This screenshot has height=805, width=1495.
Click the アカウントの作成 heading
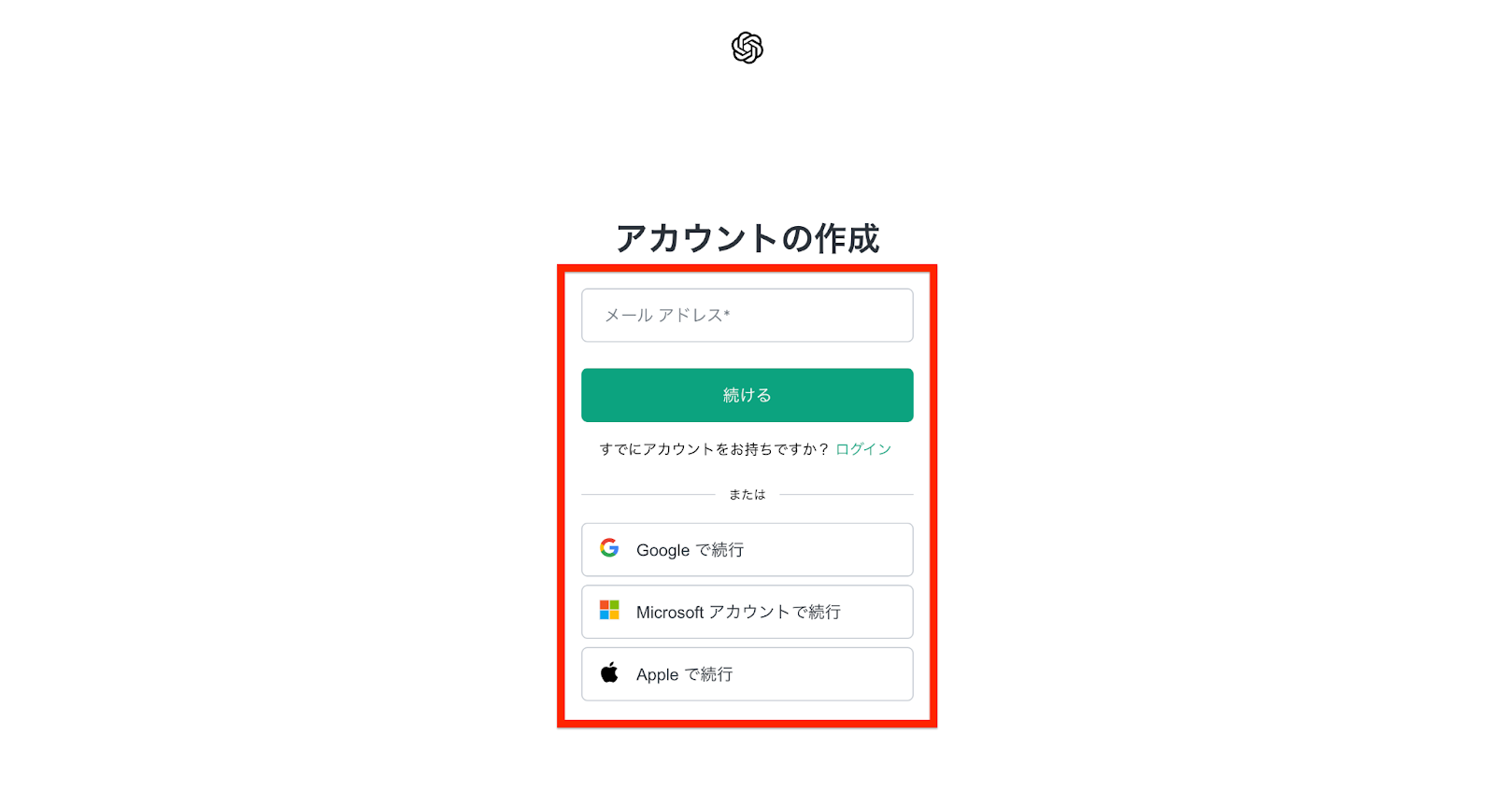point(747,238)
